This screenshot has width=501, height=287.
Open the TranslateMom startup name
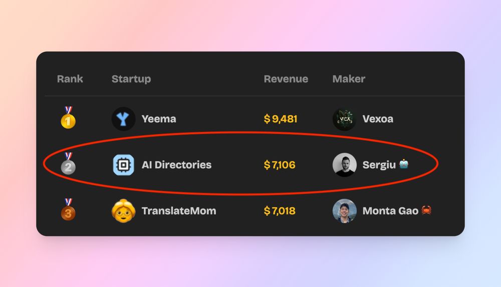click(179, 211)
